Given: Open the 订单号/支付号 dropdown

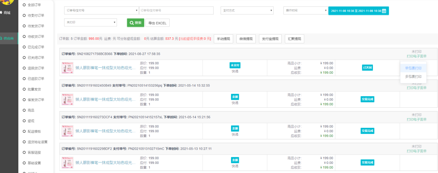Looking at the screenshot, I should point(101,11).
